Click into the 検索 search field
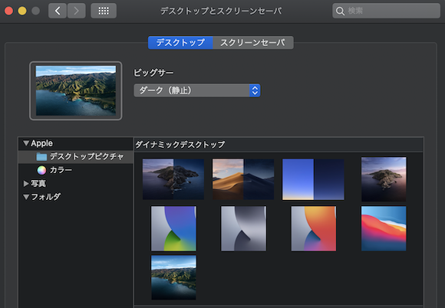Screen dimensions: 445x308 (x=386, y=11)
